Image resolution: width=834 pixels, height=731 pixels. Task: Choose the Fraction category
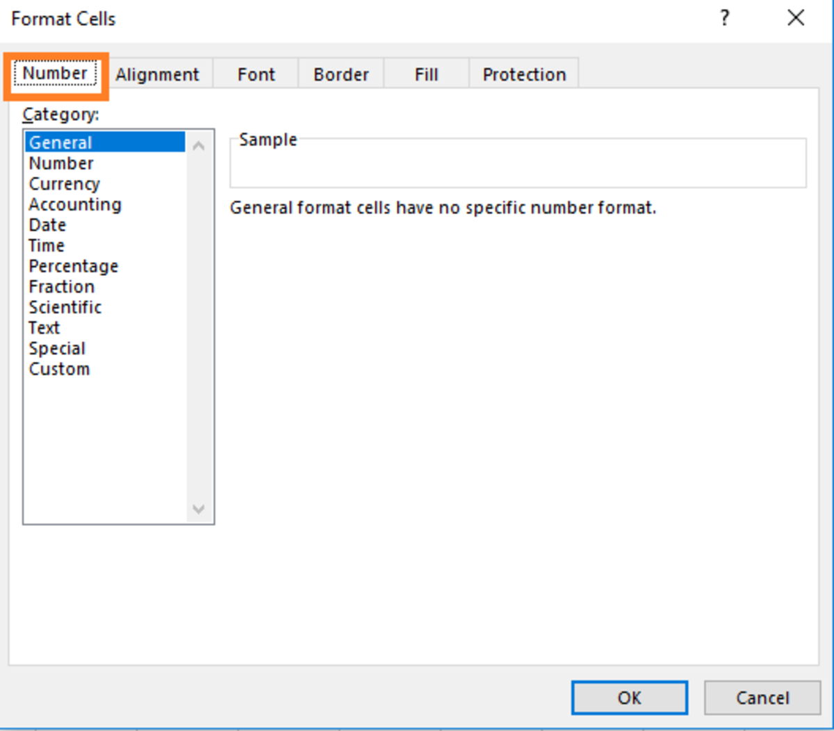coord(61,286)
